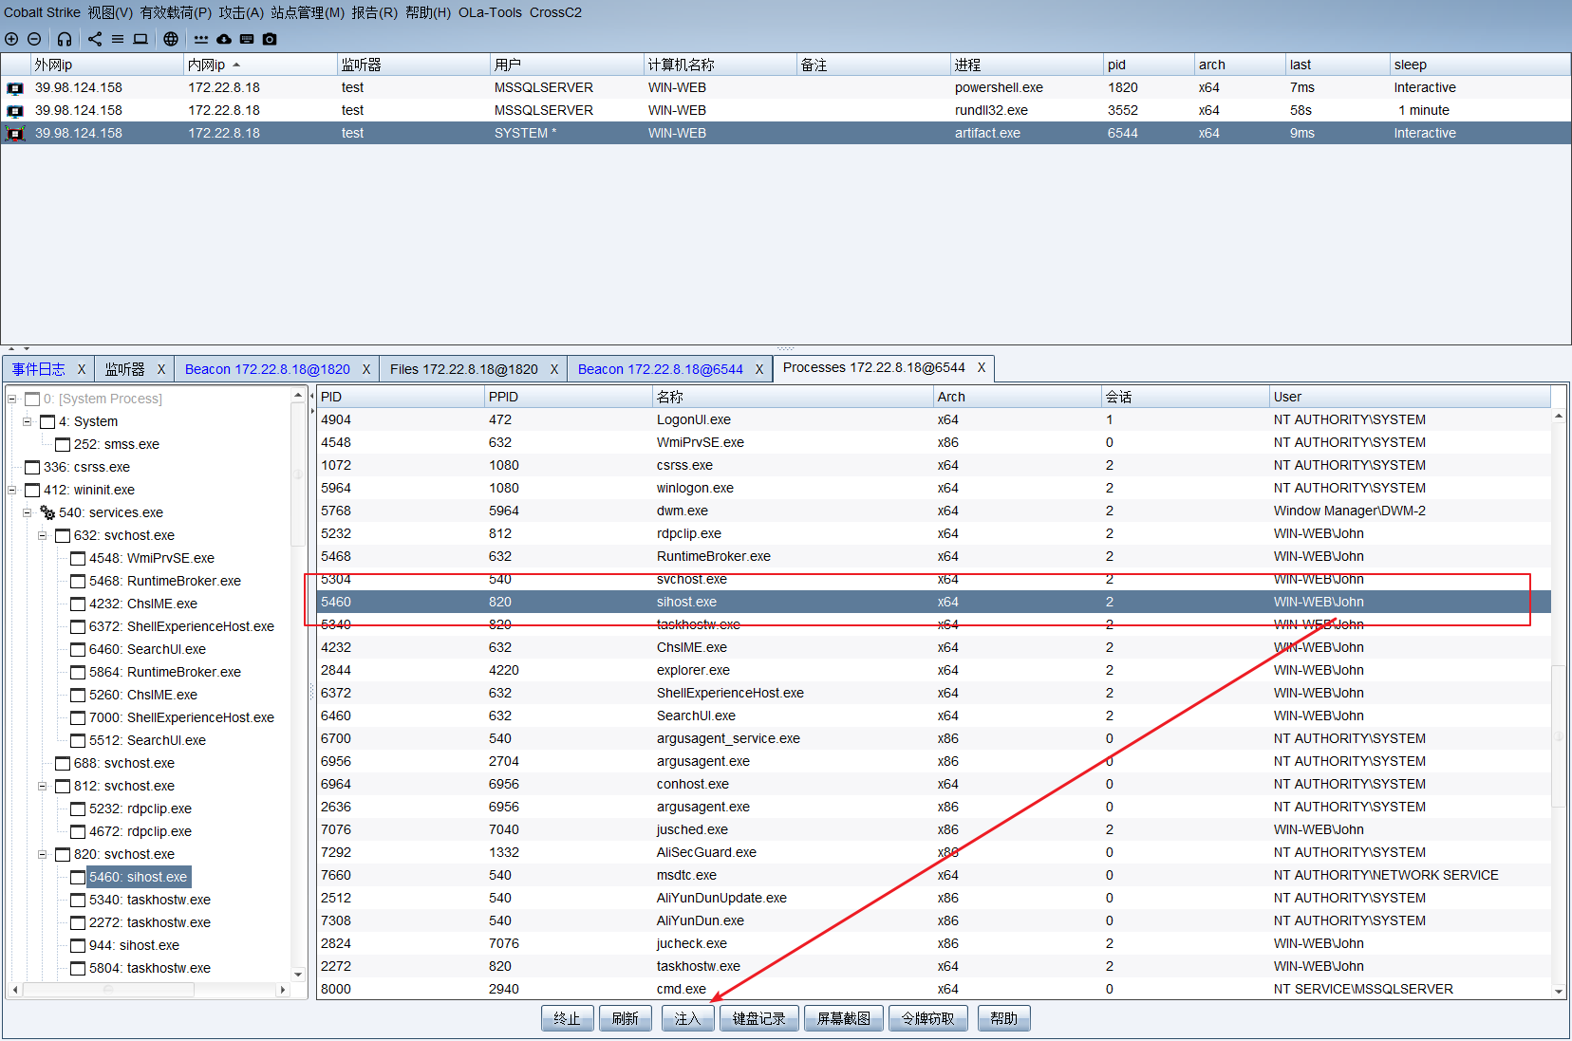Click the 帮助 help button

[1004, 1018]
